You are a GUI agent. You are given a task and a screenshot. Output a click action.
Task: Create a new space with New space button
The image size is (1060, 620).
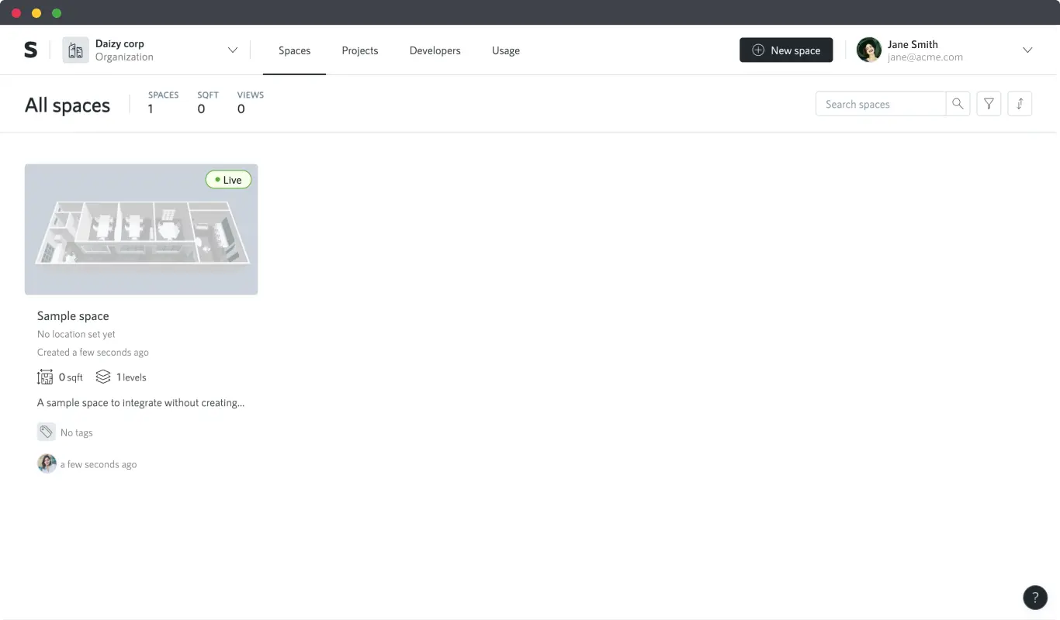(x=786, y=50)
